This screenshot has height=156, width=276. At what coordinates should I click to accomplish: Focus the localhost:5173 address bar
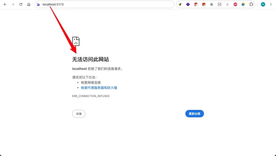(104, 4)
